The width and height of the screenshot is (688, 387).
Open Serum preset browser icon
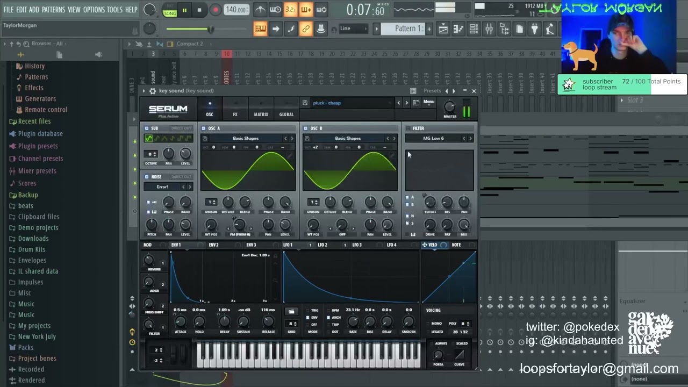click(416, 103)
